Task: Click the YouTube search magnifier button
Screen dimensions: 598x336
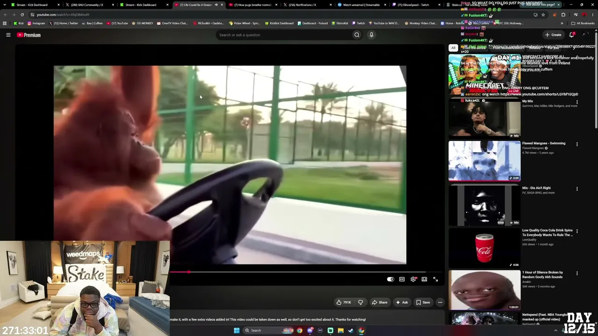Action: pyautogui.click(x=357, y=35)
